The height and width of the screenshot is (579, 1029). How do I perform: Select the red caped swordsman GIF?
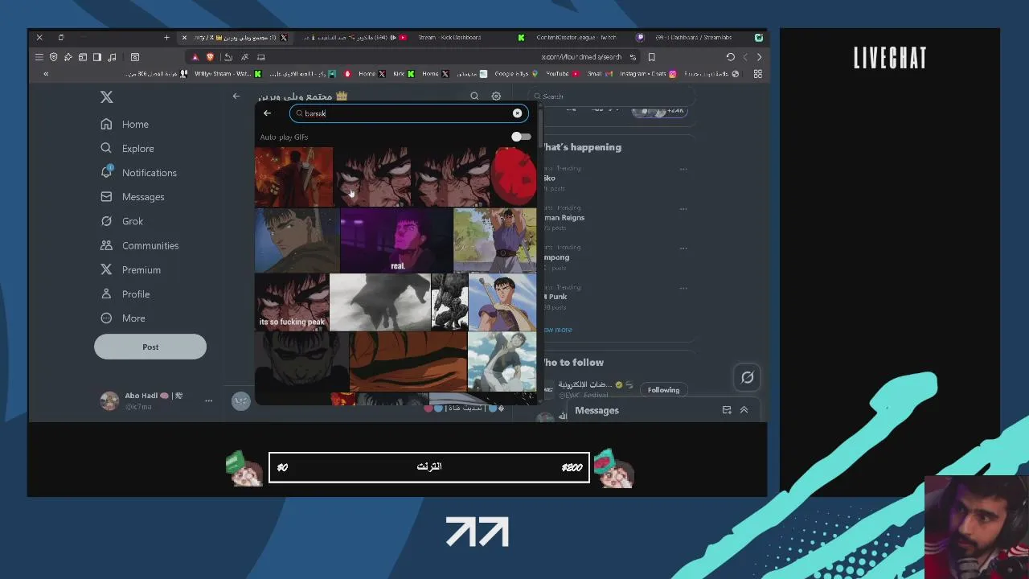point(293,177)
